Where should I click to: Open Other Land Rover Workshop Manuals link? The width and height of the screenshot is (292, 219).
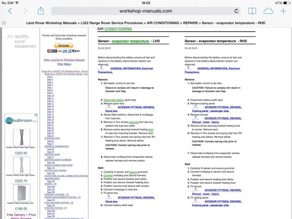point(64,60)
